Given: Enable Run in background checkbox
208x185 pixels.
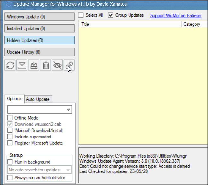Looking at the screenshot, I should point(10,162).
